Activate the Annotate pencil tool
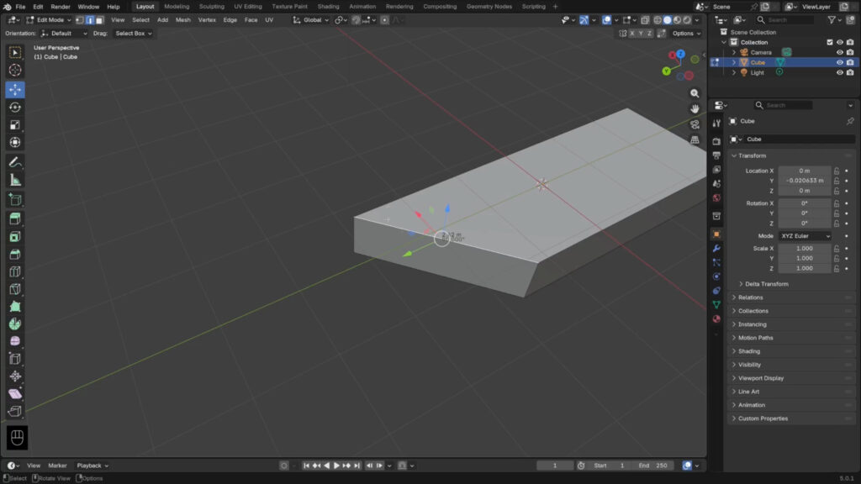Viewport: 861px width, 484px height. pos(15,162)
